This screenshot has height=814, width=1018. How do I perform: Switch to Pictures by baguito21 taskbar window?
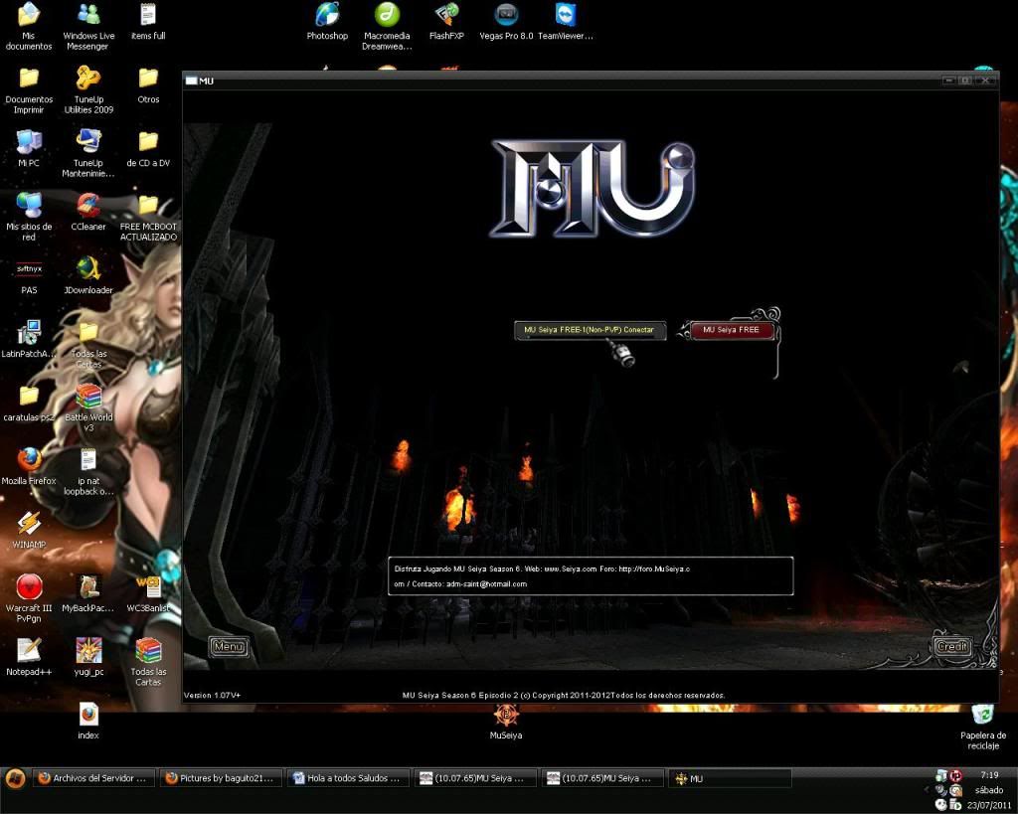click(221, 778)
